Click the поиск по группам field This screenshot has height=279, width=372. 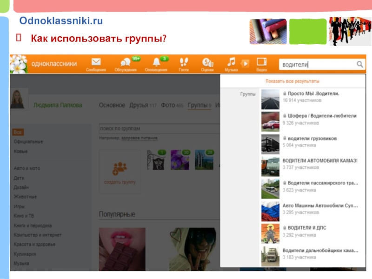[159, 129]
